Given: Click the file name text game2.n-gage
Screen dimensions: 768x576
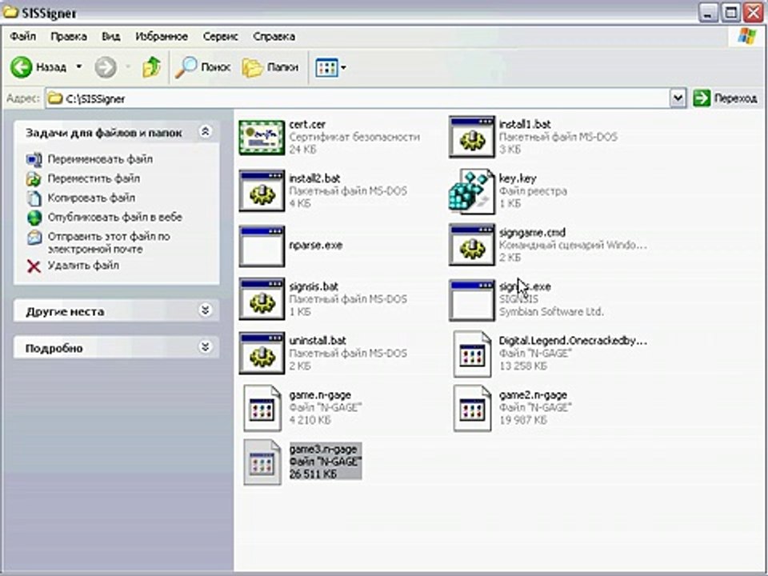Looking at the screenshot, I should [533, 394].
